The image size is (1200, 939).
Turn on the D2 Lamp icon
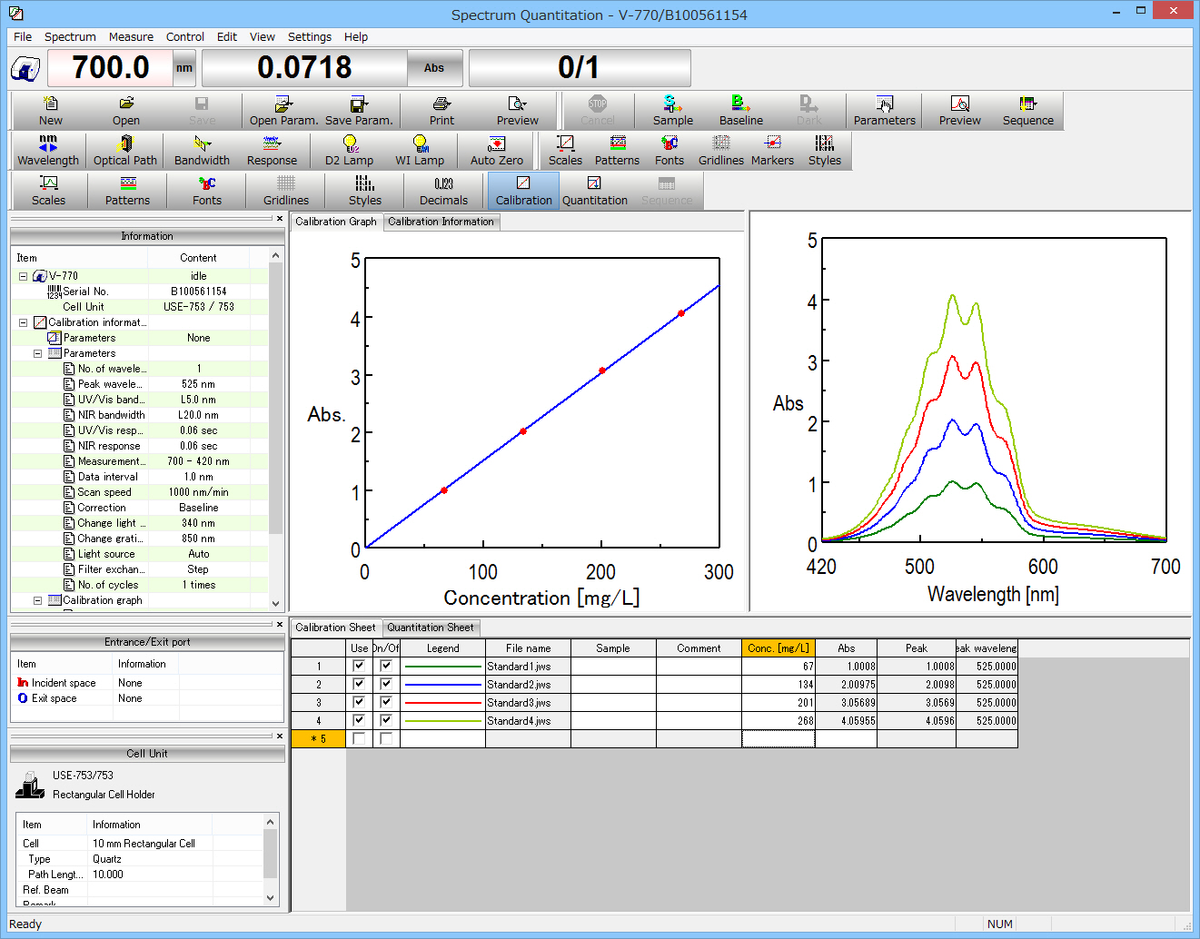point(349,150)
